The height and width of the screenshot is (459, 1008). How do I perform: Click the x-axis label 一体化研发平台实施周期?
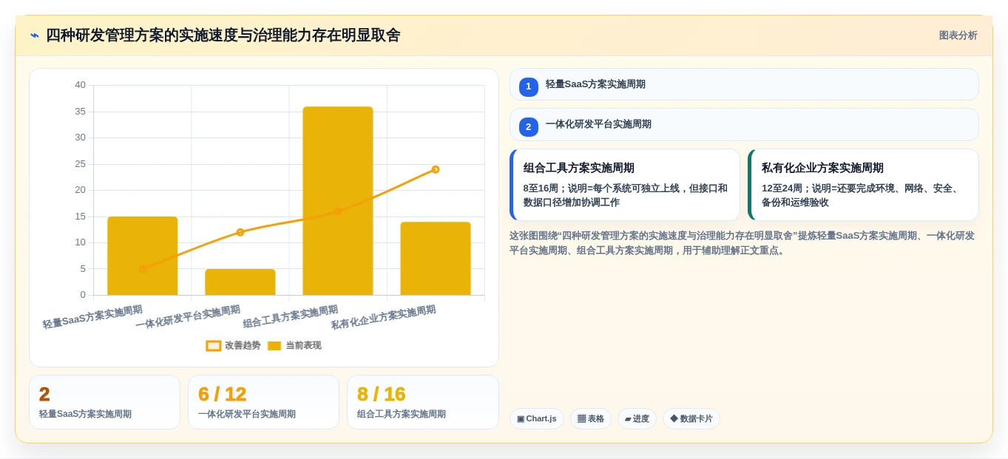point(188,317)
